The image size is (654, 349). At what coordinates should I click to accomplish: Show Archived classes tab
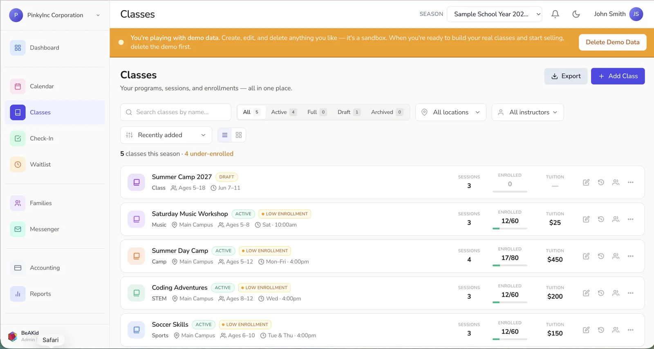[x=387, y=112]
